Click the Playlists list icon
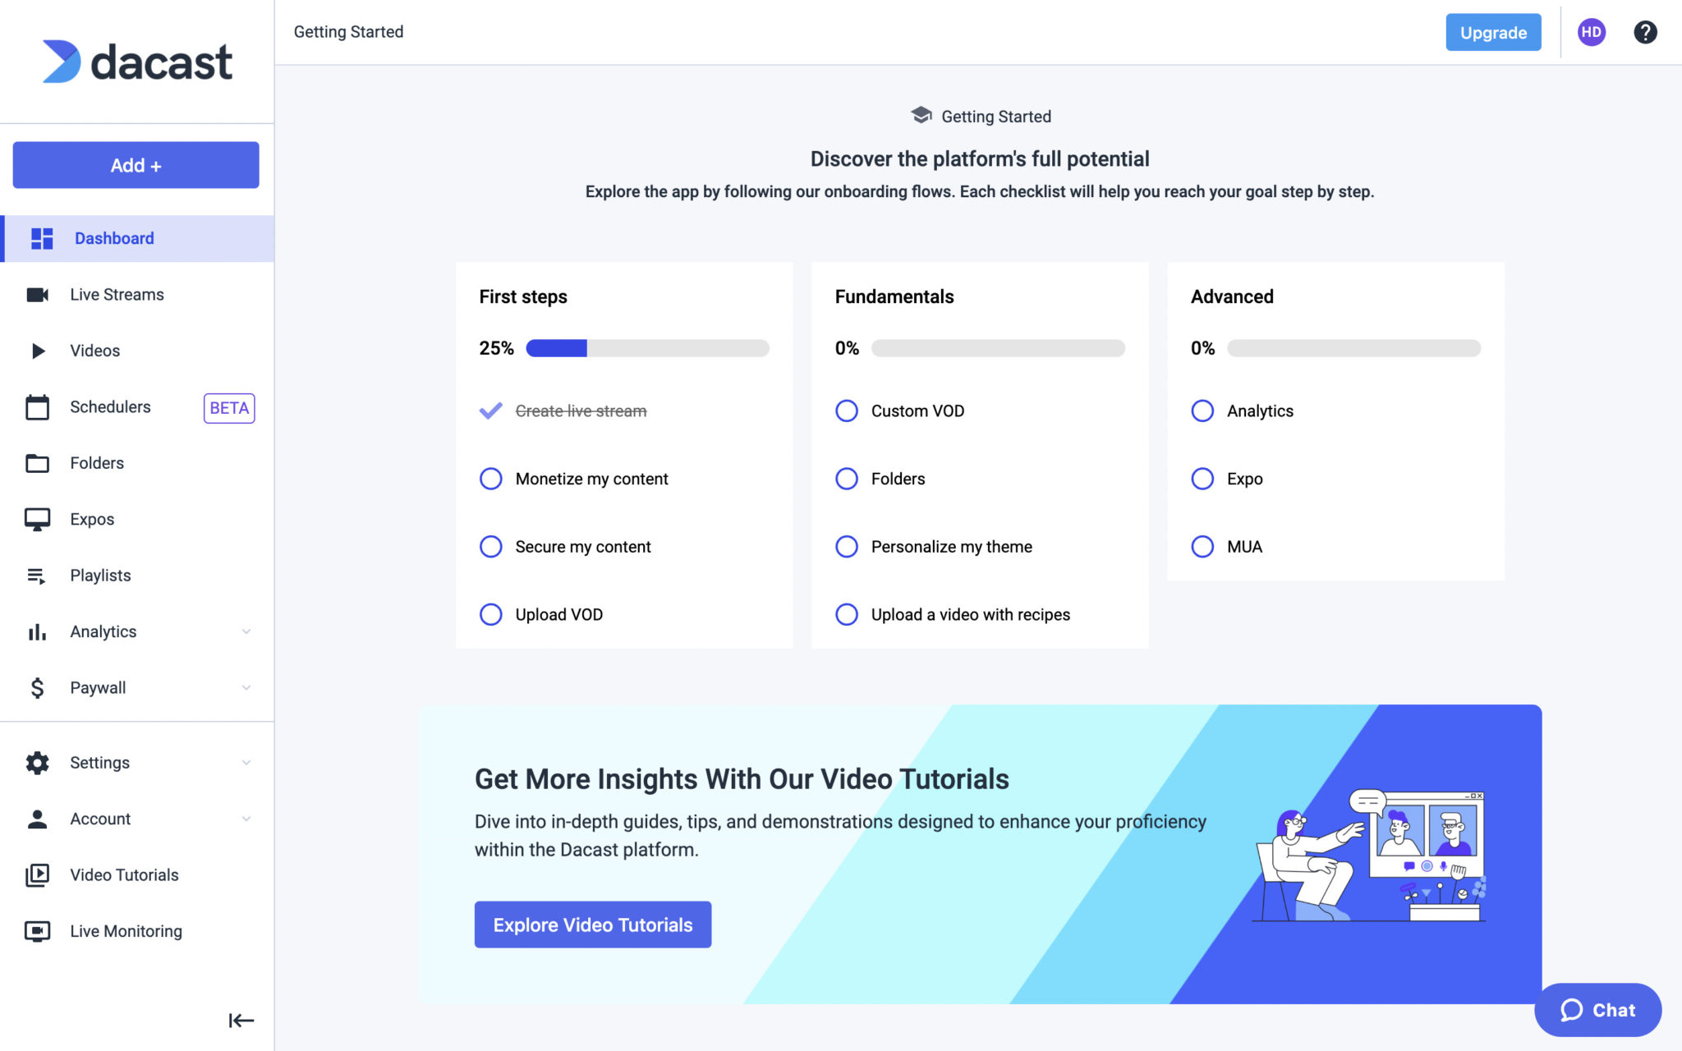The height and width of the screenshot is (1051, 1682). [x=37, y=576]
